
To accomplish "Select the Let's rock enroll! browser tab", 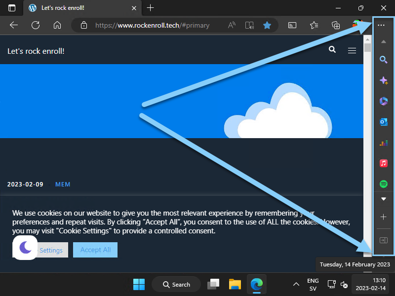I will coord(82,8).
